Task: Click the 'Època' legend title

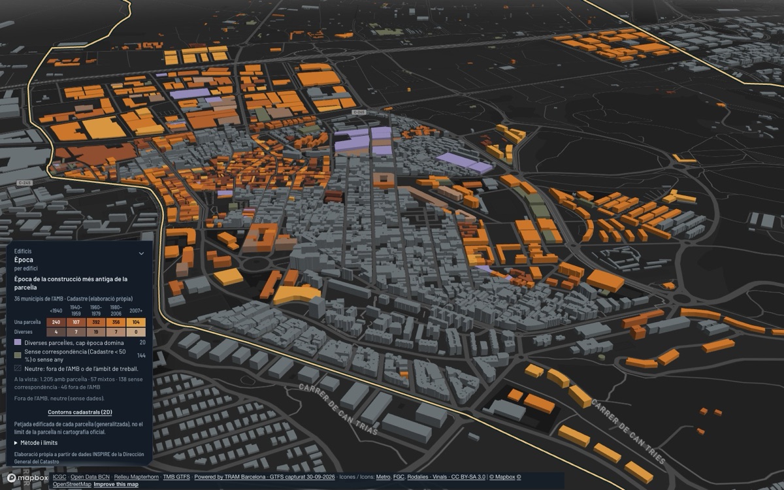Action: (x=23, y=259)
